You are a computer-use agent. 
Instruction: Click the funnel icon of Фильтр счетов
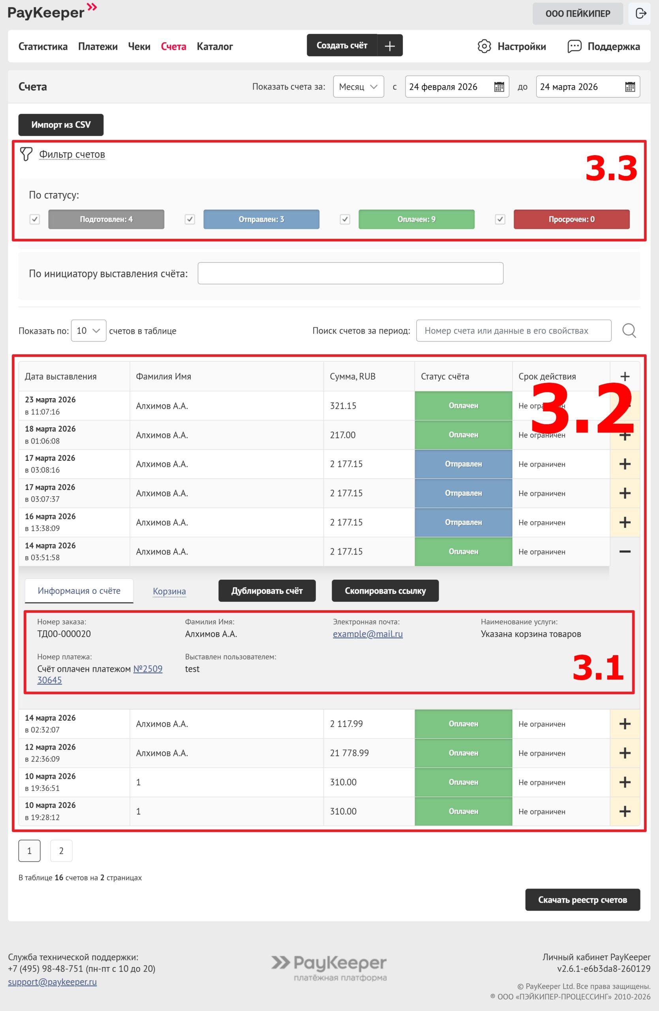pyautogui.click(x=26, y=154)
